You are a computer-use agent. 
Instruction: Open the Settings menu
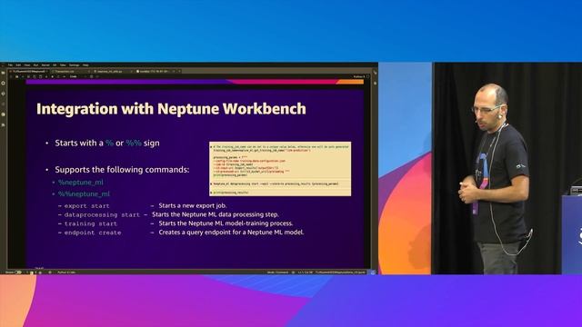74,65
